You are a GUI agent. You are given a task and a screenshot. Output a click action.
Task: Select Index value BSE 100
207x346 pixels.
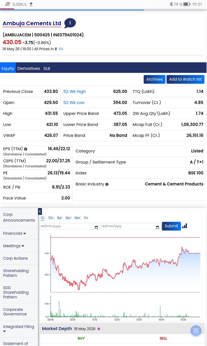[x=196, y=173]
